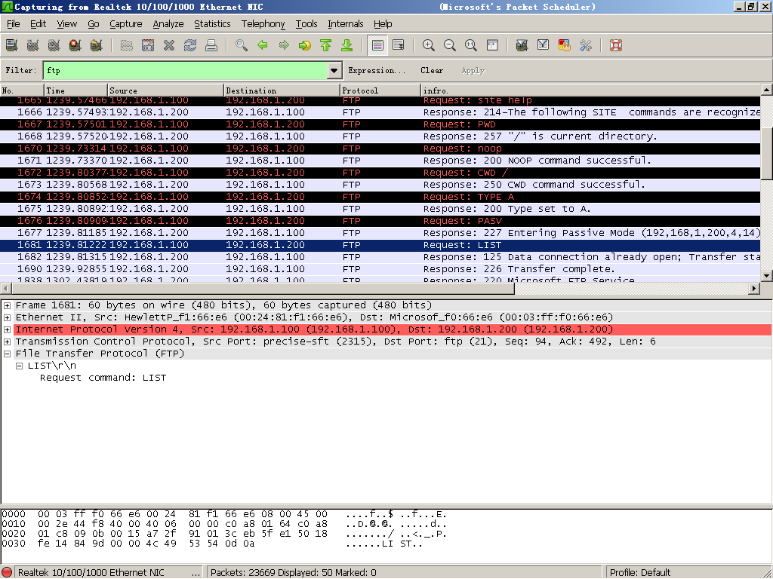This screenshot has height=579, width=773.
Task: Expand the Frame 1681 details
Action: [x=8, y=305]
